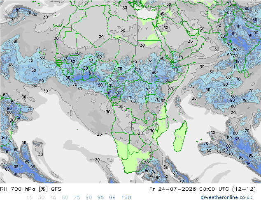Choose the 75 humidity legend value
261x201 pixels.
[77, 197]
